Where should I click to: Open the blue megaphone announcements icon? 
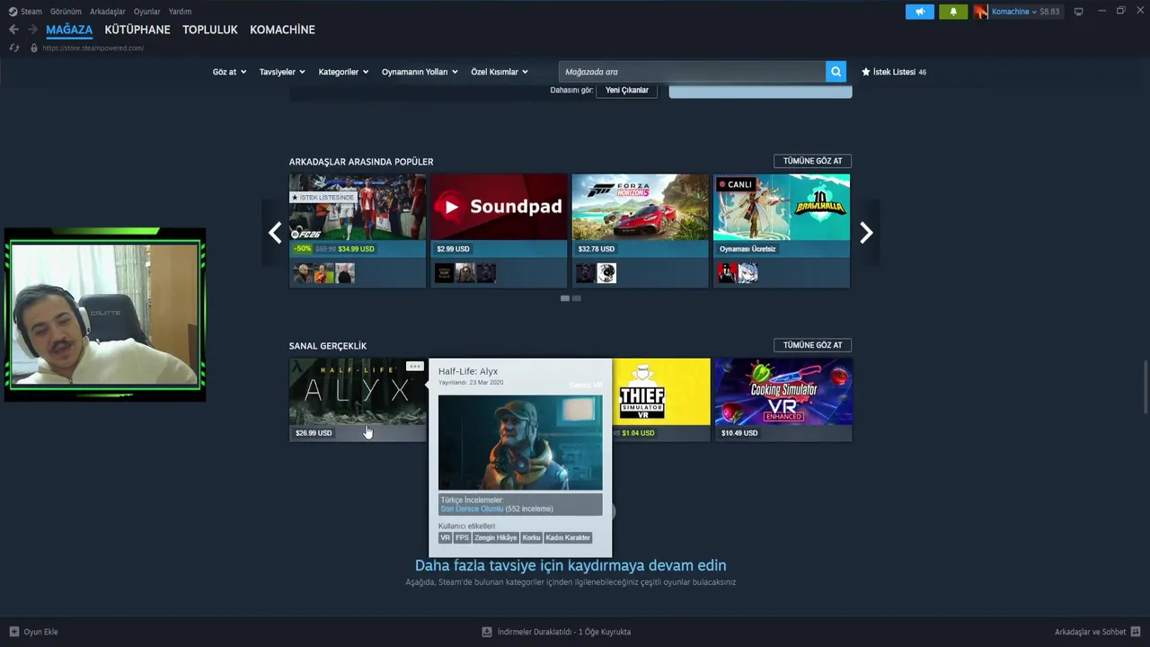(x=919, y=12)
